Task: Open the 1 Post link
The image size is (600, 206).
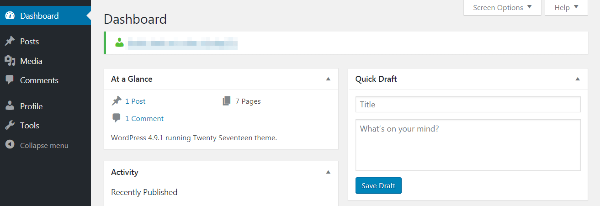Action: 135,101
